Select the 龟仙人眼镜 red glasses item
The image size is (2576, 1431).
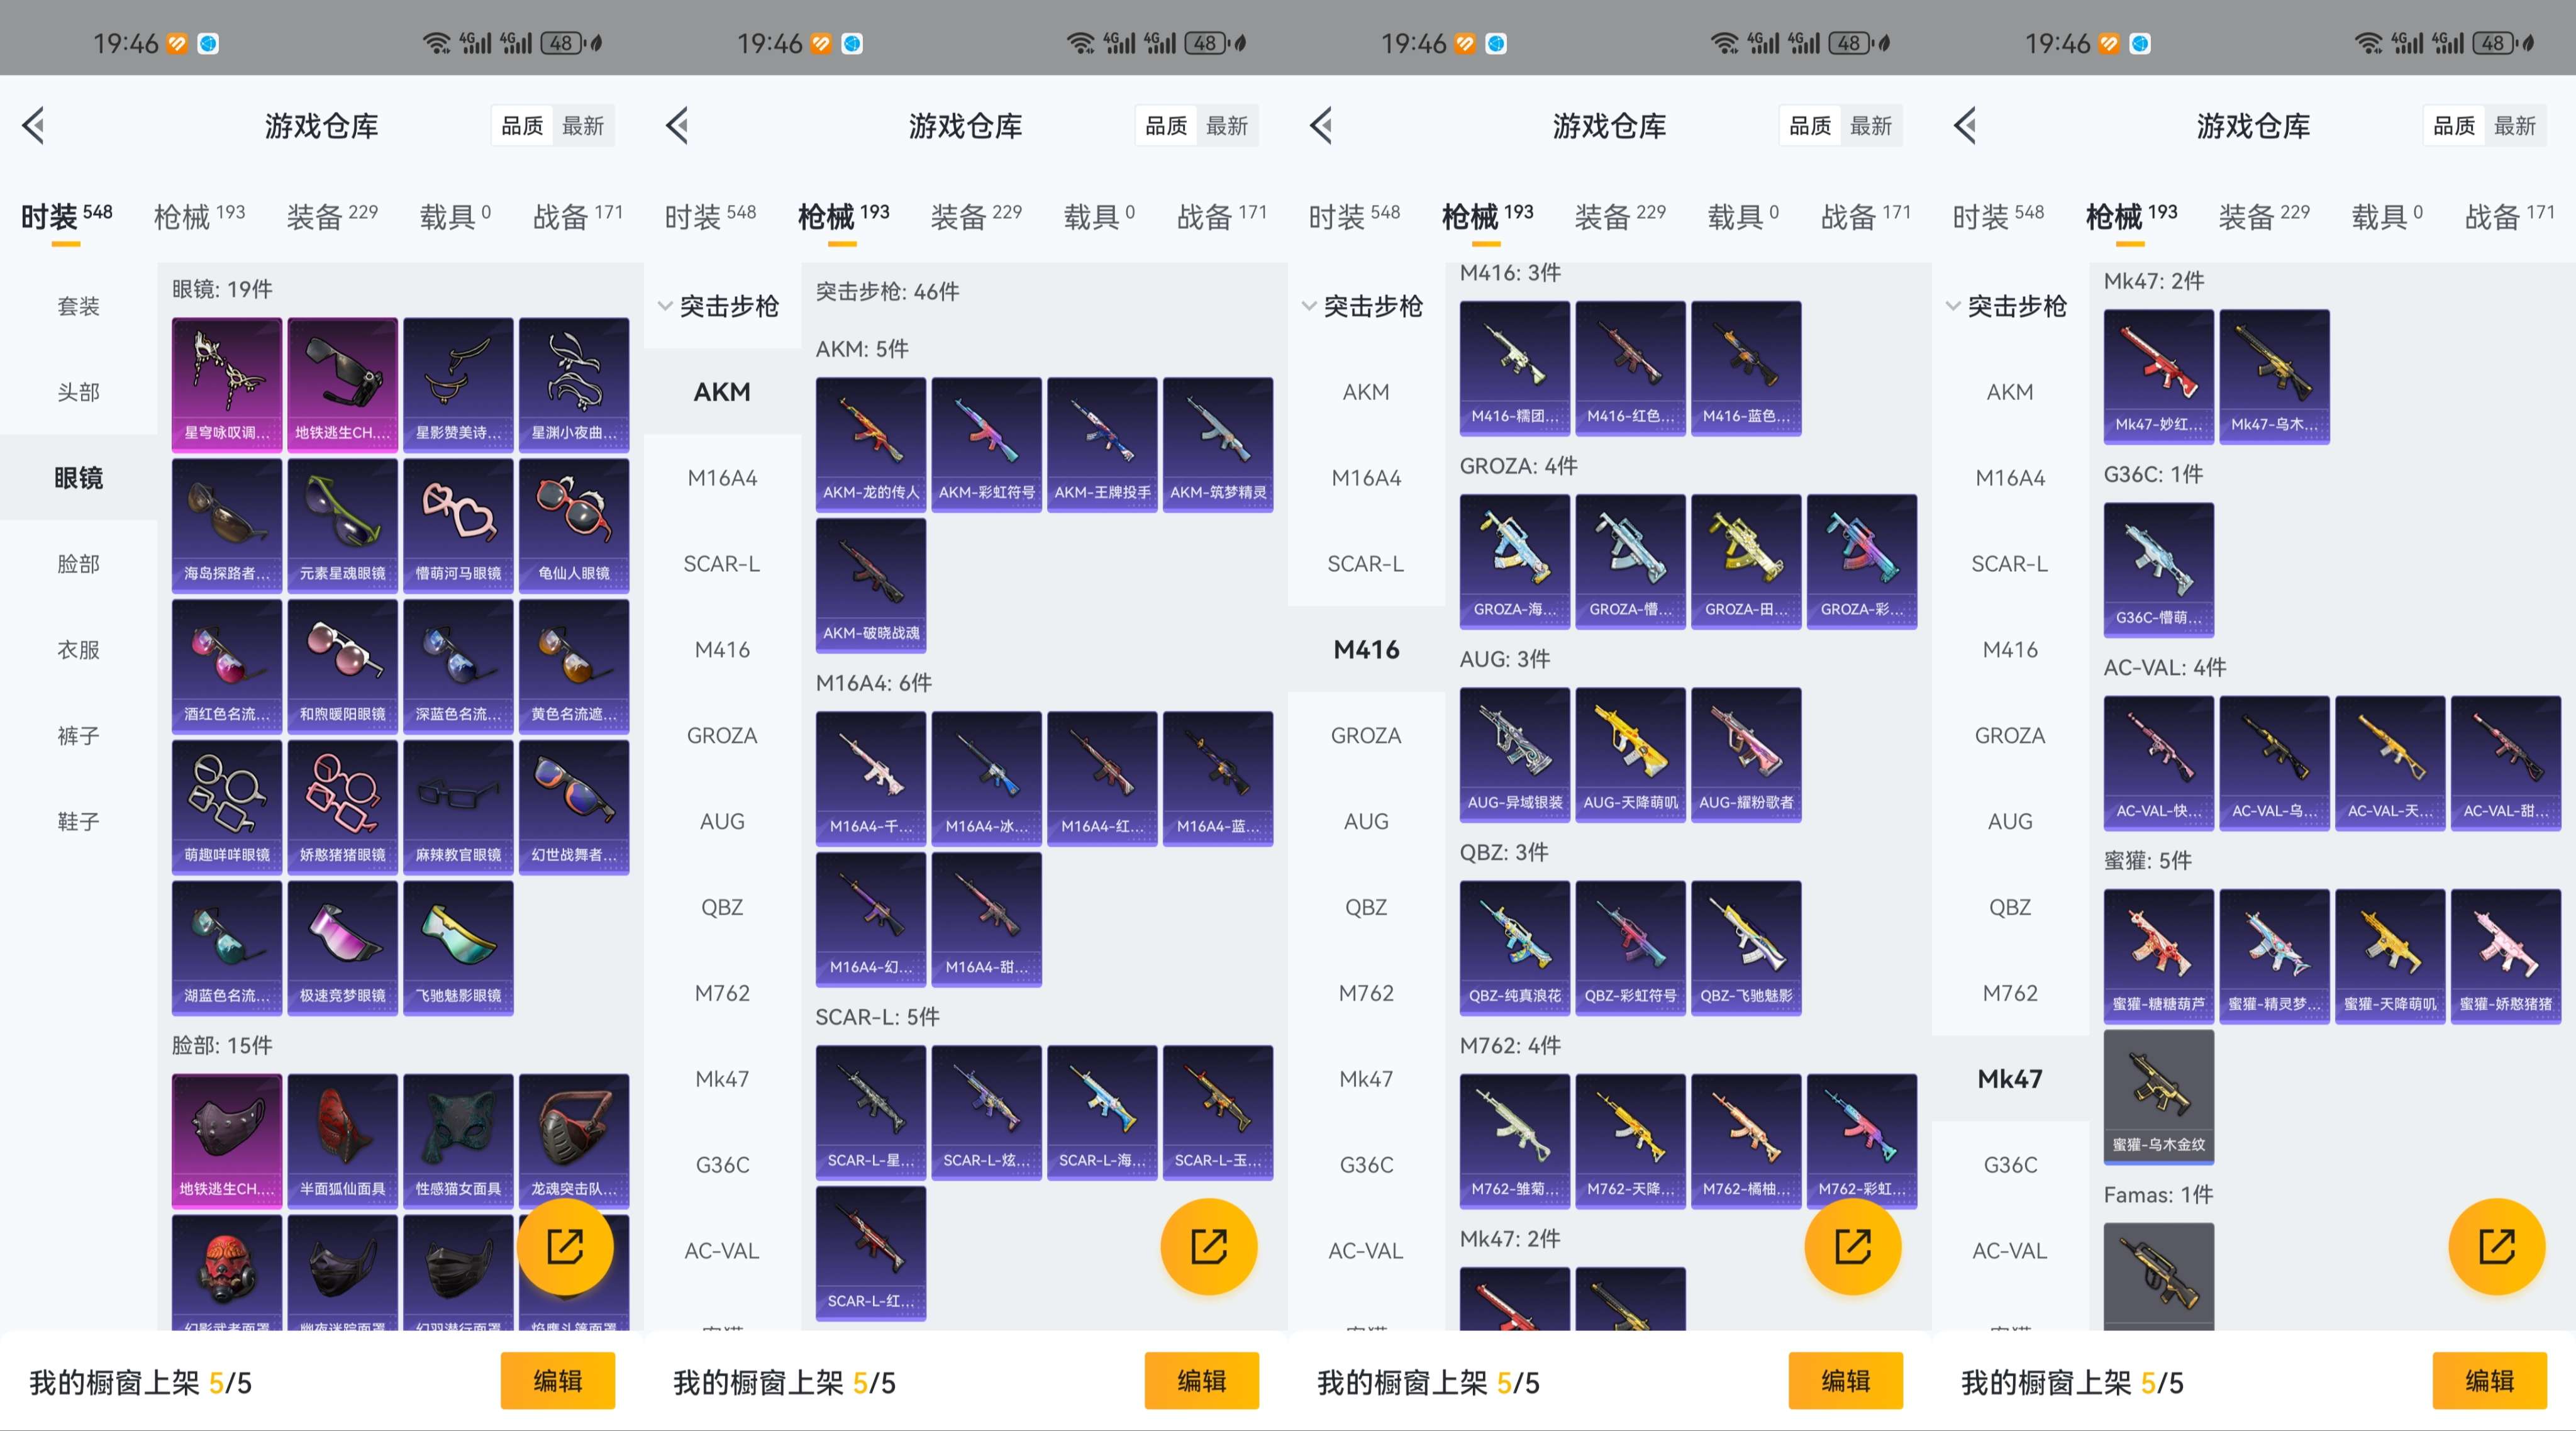pyautogui.click(x=574, y=526)
